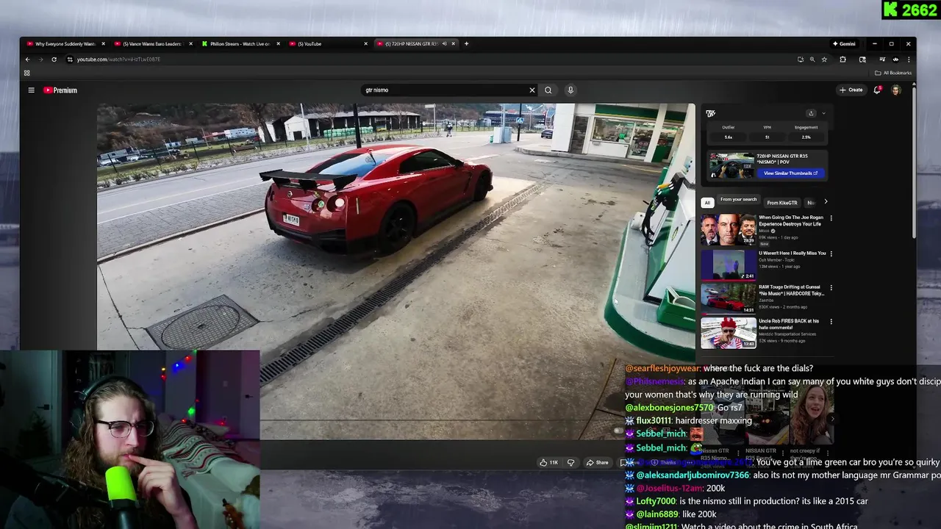Select the 'All' filter chip

(707, 202)
